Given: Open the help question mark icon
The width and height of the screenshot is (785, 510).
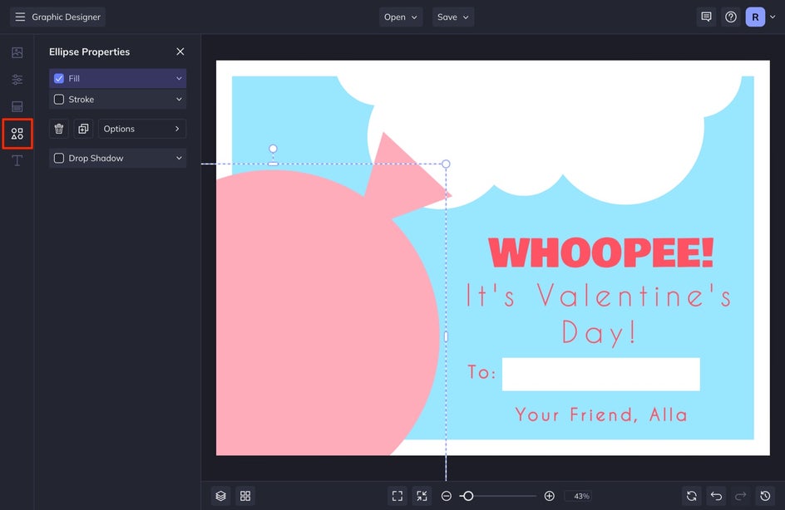Looking at the screenshot, I should [731, 17].
